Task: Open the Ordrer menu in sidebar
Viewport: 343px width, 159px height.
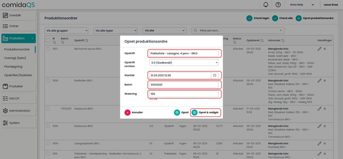Action: [x=18, y=26]
